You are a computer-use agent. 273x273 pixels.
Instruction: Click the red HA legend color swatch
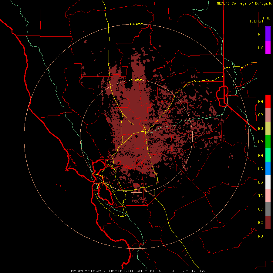(268, 101)
